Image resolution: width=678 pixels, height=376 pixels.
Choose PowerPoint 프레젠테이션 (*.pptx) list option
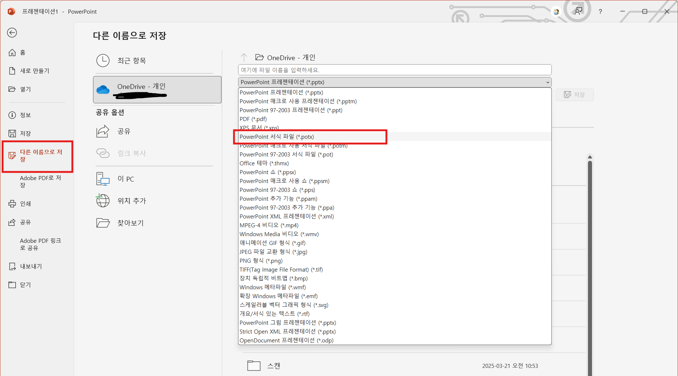click(x=395, y=93)
